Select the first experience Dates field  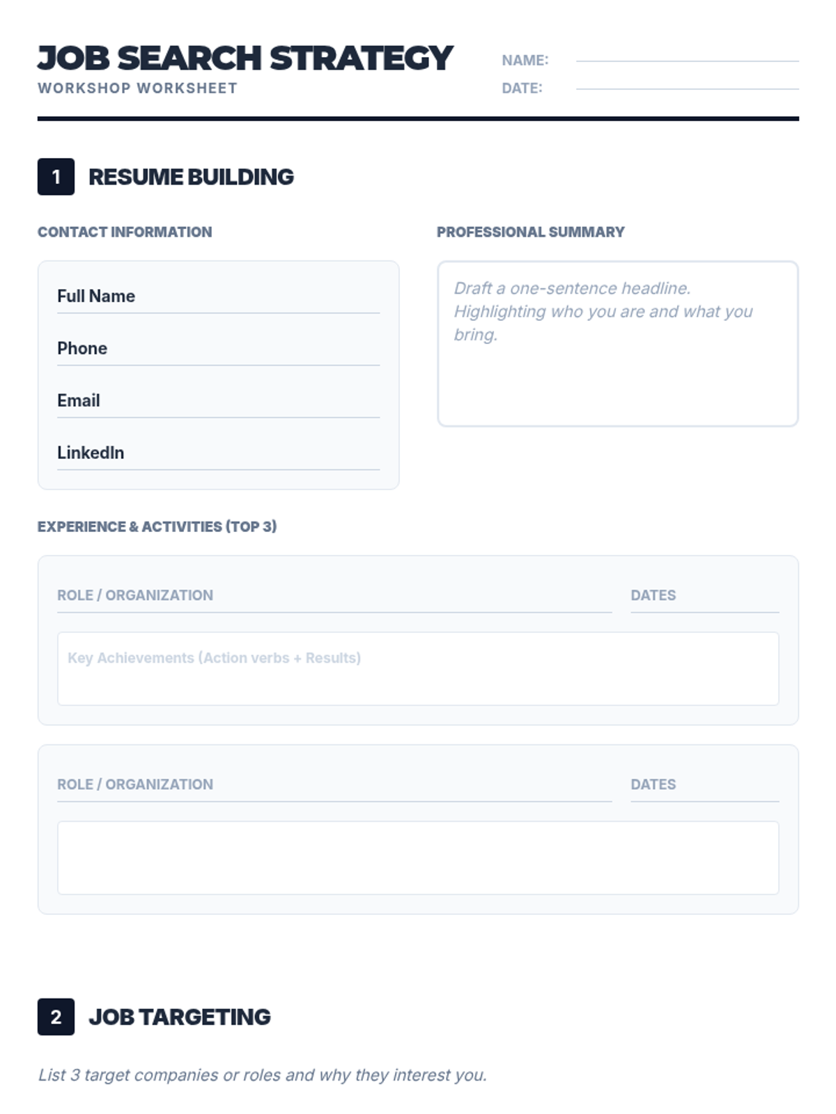click(704, 596)
